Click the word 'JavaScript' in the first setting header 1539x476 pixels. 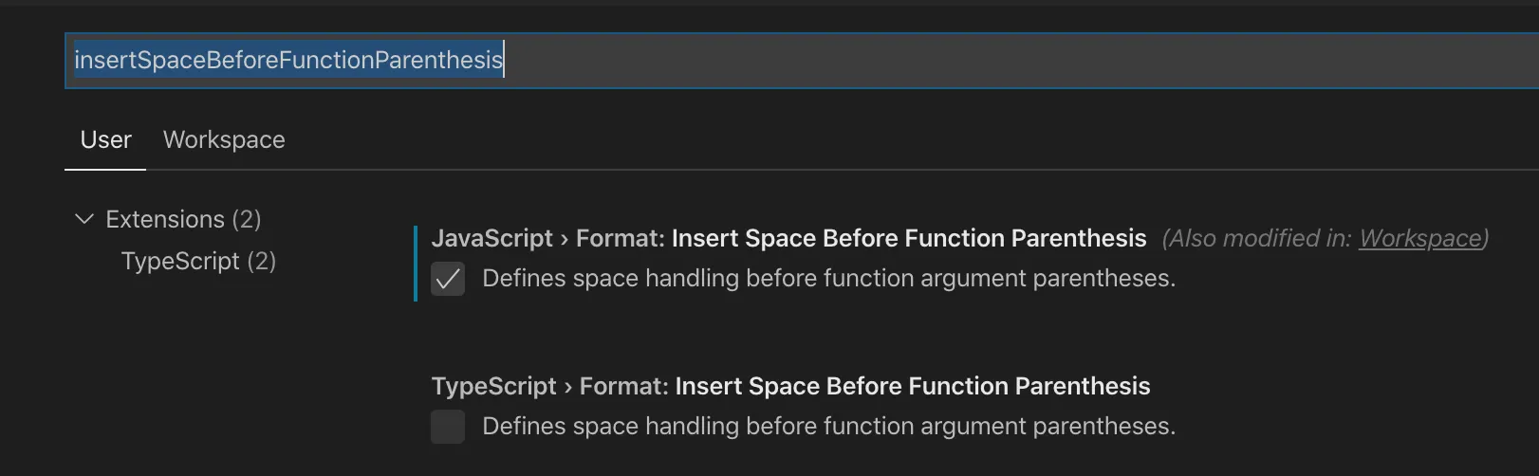click(491, 238)
